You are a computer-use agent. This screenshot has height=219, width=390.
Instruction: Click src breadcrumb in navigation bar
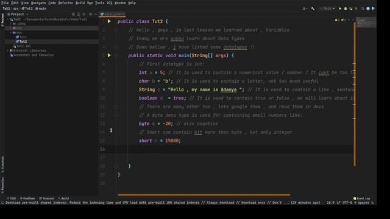pos(16,9)
